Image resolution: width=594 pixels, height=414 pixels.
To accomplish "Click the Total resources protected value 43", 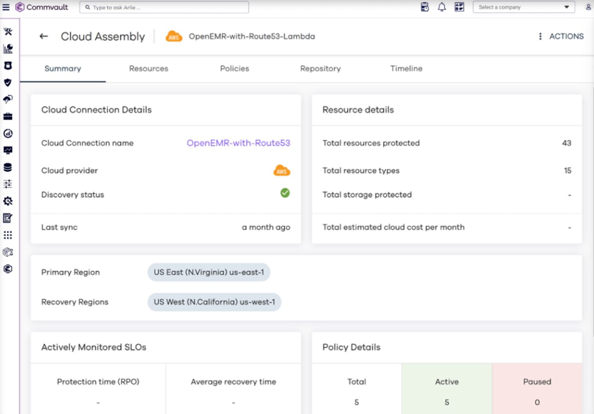I will (567, 143).
